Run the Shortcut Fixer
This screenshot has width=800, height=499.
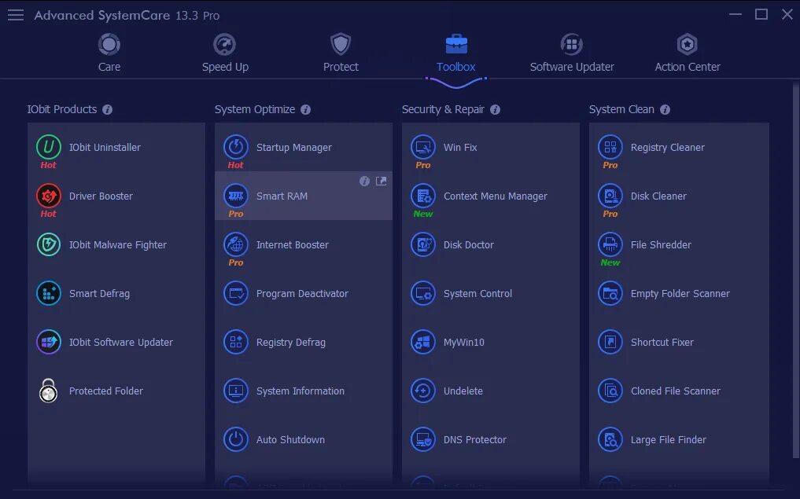(x=662, y=342)
